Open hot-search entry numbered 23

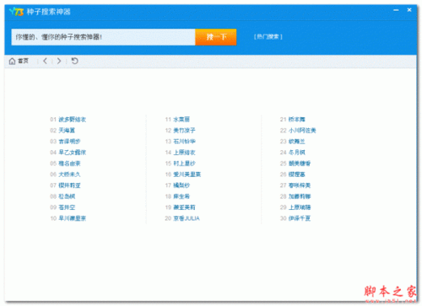click(x=297, y=142)
